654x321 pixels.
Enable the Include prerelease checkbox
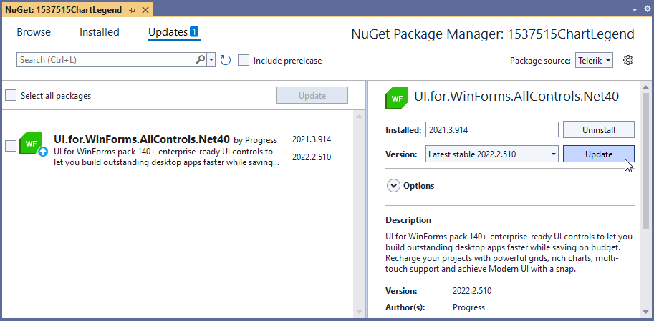(x=244, y=61)
